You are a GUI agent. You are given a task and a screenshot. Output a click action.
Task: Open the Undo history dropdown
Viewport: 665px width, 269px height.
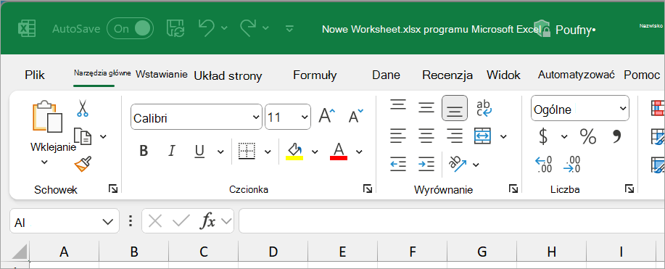coord(224,28)
